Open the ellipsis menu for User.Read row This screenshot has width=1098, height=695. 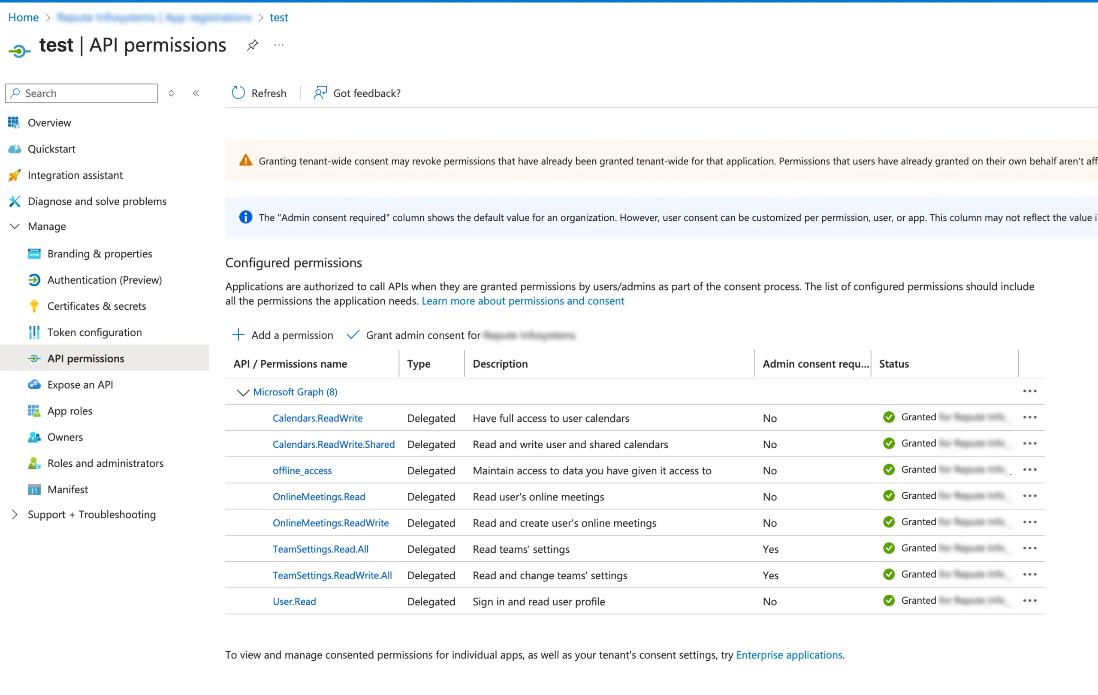[x=1030, y=601]
